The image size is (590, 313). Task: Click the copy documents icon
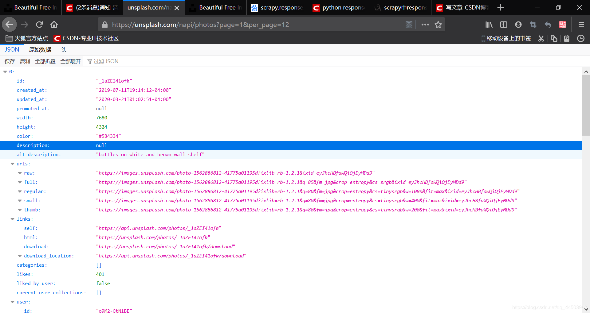coord(554,38)
